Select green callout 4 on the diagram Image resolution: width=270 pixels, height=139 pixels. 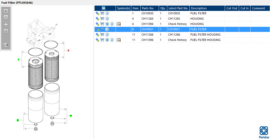pos(18,120)
